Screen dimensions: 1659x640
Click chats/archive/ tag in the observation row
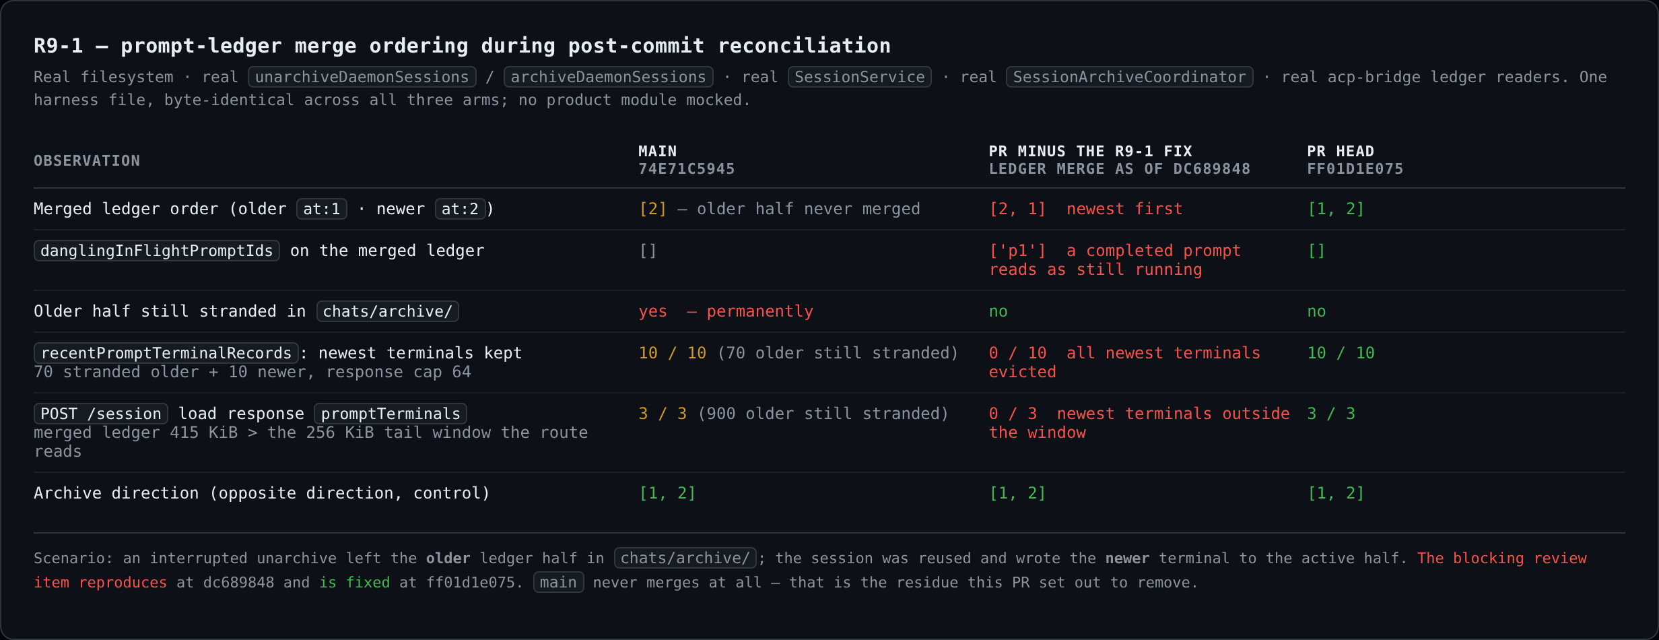coord(387,311)
